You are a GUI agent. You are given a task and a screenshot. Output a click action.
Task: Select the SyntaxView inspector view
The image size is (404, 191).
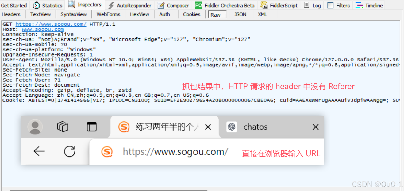point(74,14)
